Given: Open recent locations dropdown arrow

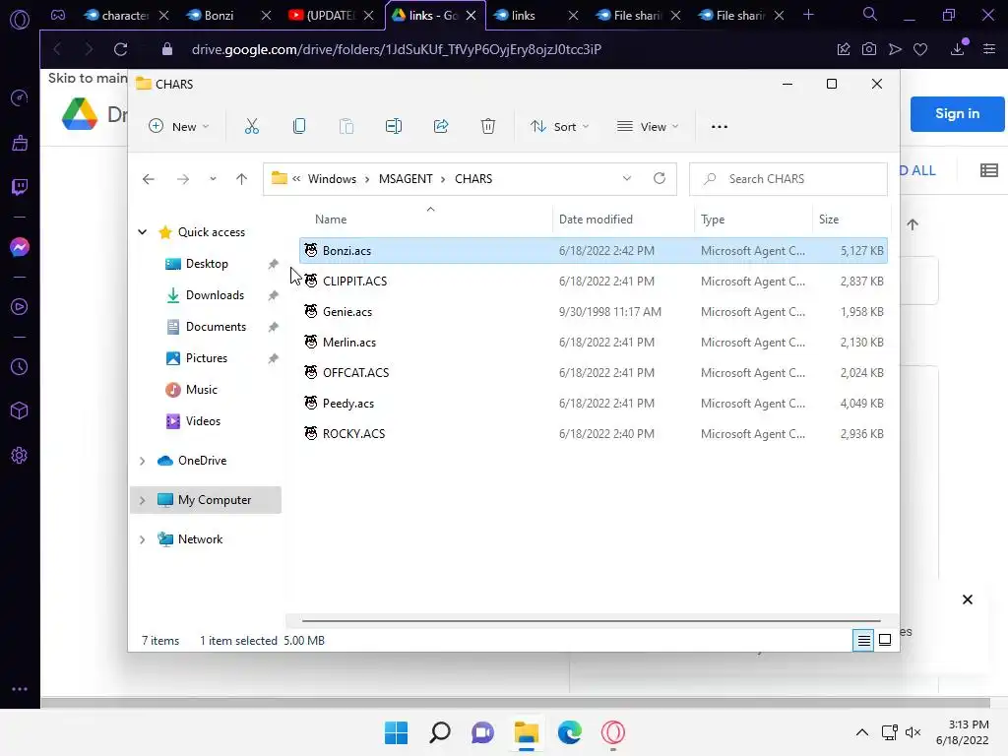Looking at the screenshot, I should click(213, 179).
